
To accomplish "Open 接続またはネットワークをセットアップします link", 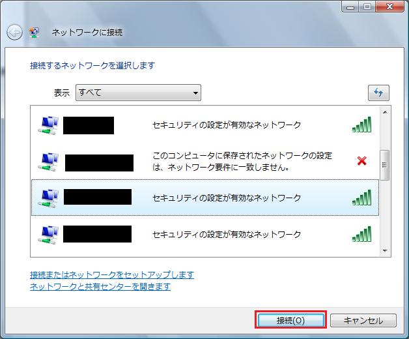I will [x=112, y=274].
